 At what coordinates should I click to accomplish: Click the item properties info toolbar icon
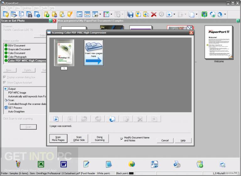[37, 15]
